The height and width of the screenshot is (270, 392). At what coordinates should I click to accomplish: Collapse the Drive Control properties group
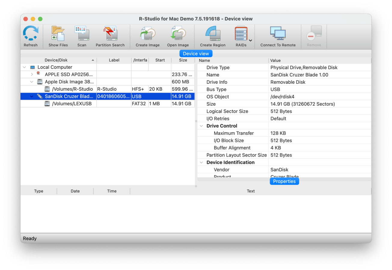(x=201, y=126)
